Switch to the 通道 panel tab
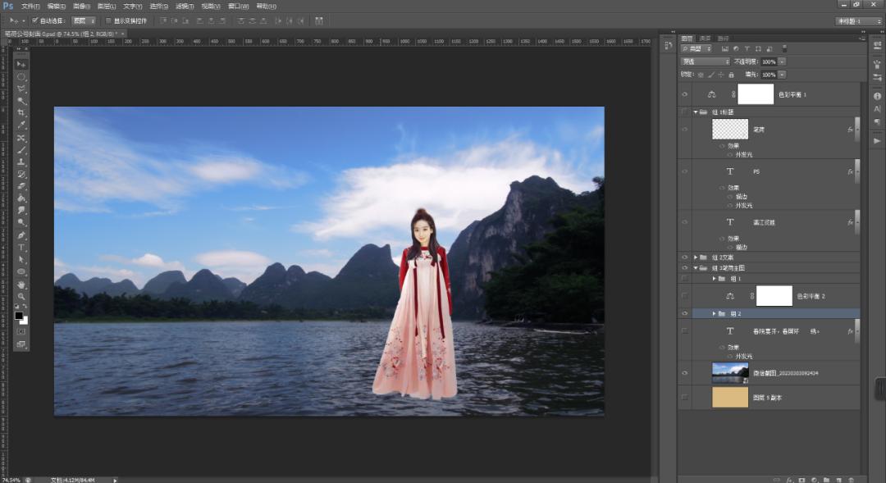Screen dimensions: 886x483 tap(705, 39)
